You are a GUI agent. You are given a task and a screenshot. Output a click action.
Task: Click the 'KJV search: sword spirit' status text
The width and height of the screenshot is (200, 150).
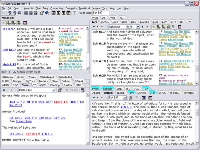[26, 72]
